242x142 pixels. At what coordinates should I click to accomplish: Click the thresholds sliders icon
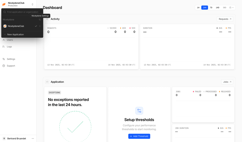[x=139, y=111]
